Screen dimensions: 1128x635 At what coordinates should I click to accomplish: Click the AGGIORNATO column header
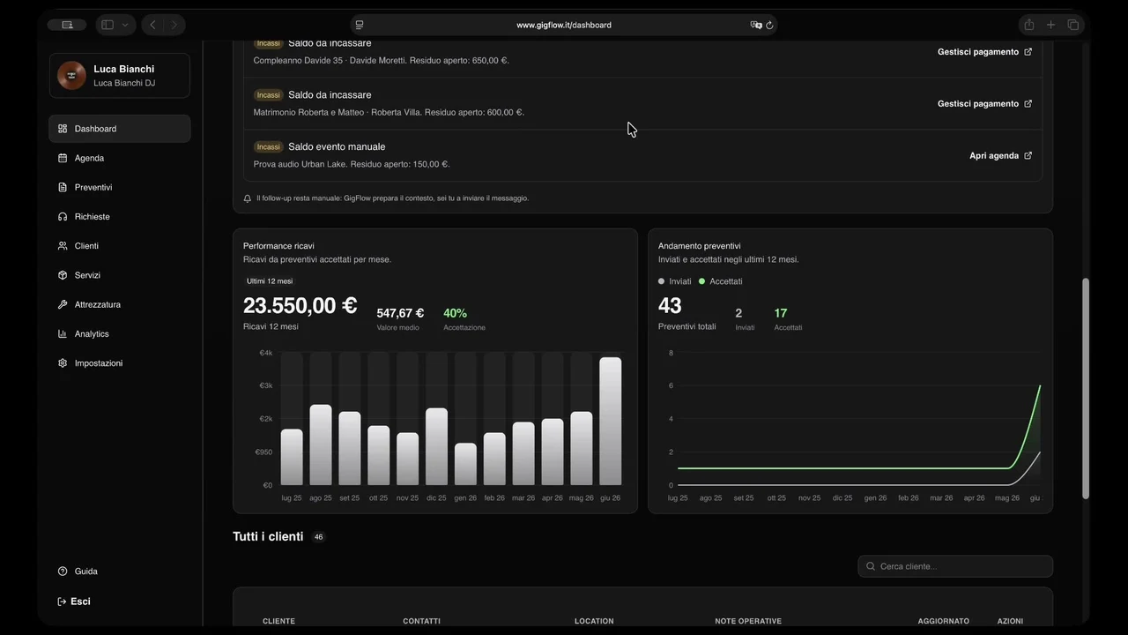[943, 621]
